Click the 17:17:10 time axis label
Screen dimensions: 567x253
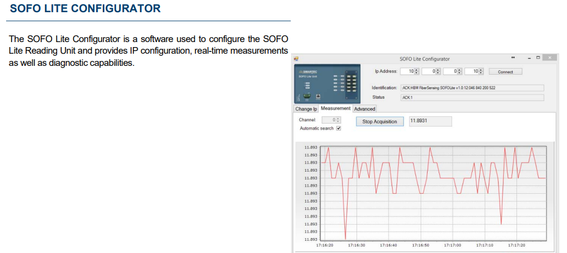485,245
